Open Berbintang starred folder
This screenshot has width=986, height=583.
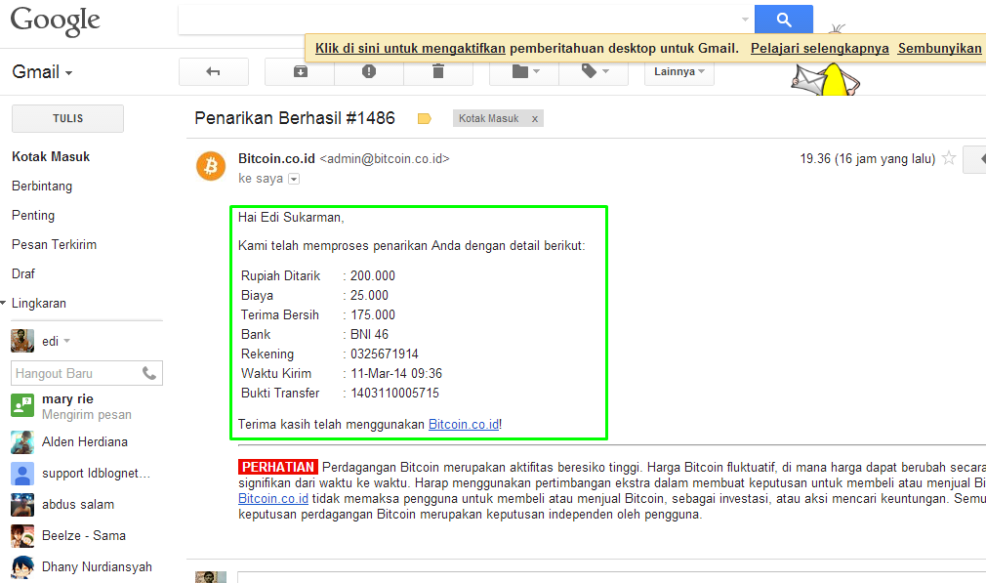(42, 187)
